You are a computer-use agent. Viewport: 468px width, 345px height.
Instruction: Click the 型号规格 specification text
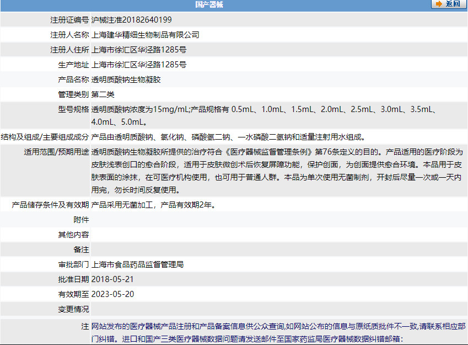coord(265,115)
